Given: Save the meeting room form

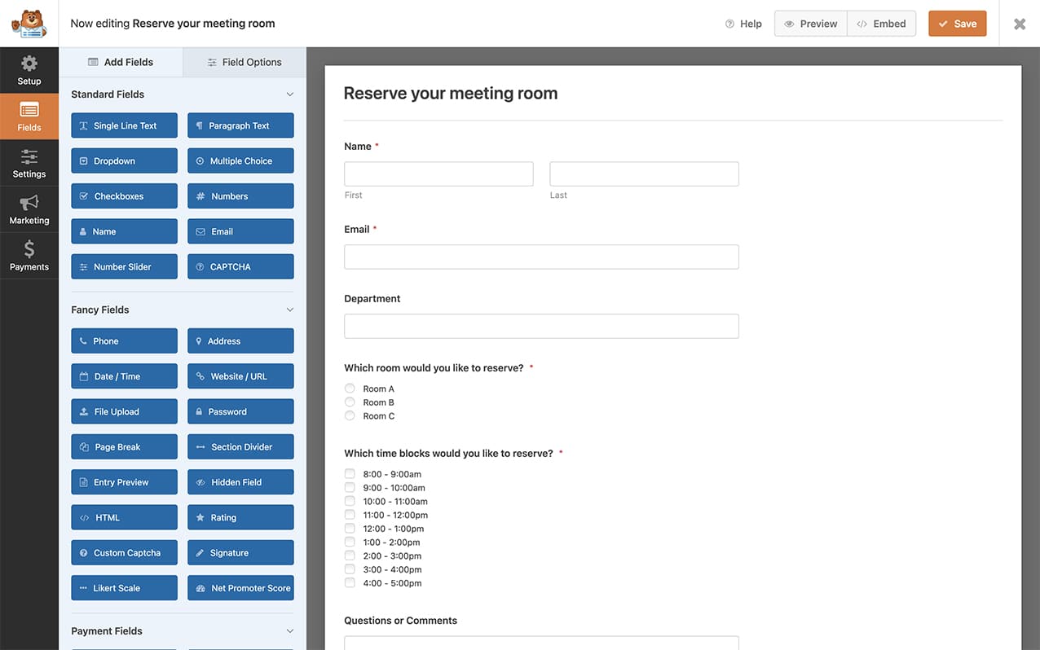Looking at the screenshot, I should coord(957,24).
